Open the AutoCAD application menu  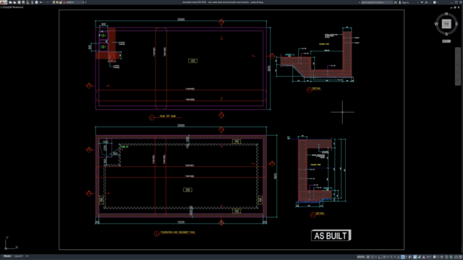[3, 2]
